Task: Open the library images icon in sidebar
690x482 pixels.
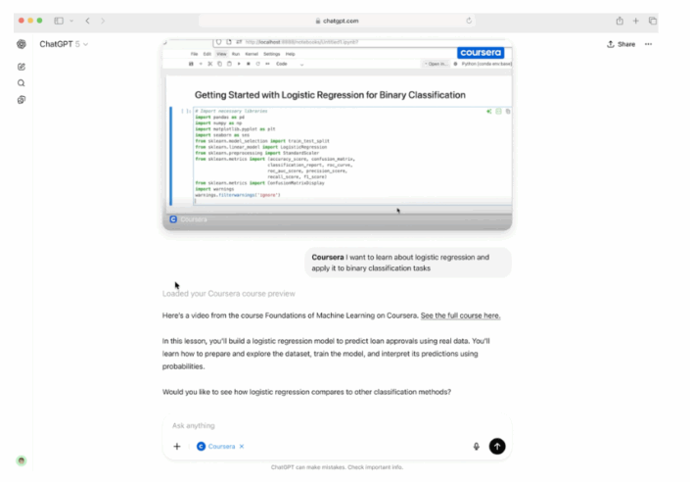Action: (22, 100)
